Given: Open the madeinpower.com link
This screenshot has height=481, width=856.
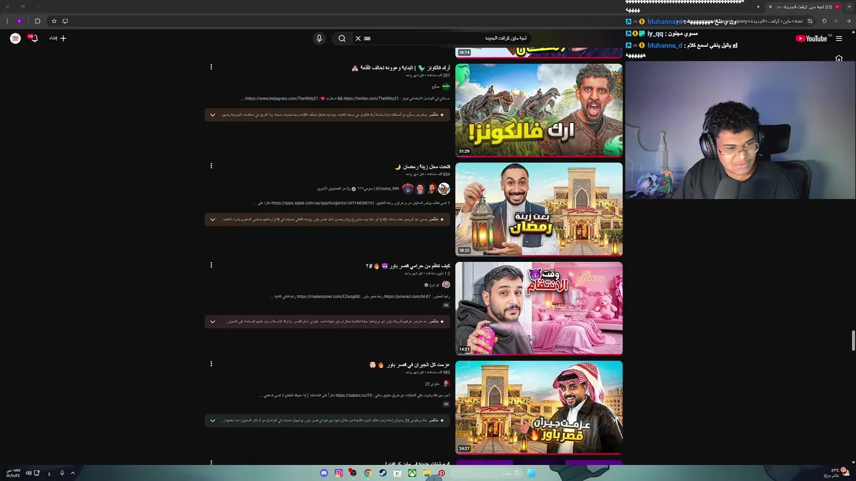Looking at the screenshot, I should [x=329, y=297].
